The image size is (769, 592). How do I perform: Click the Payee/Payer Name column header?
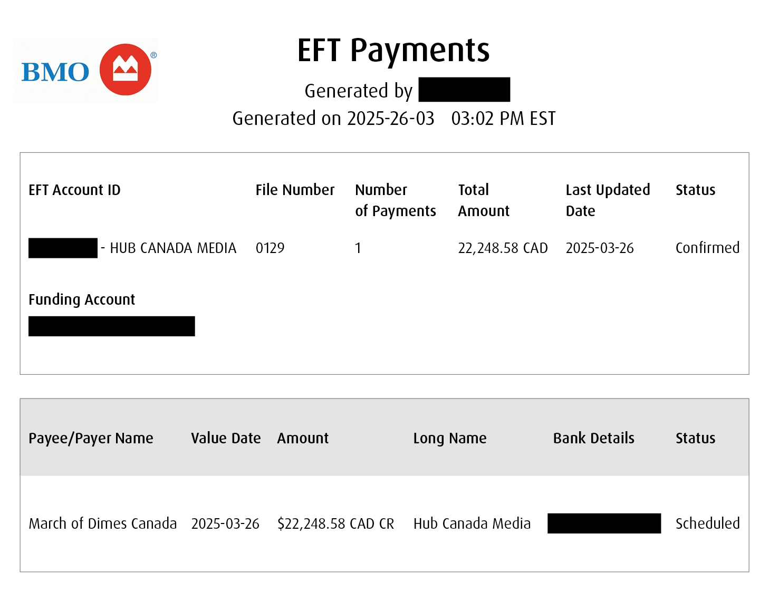click(91, 438)
